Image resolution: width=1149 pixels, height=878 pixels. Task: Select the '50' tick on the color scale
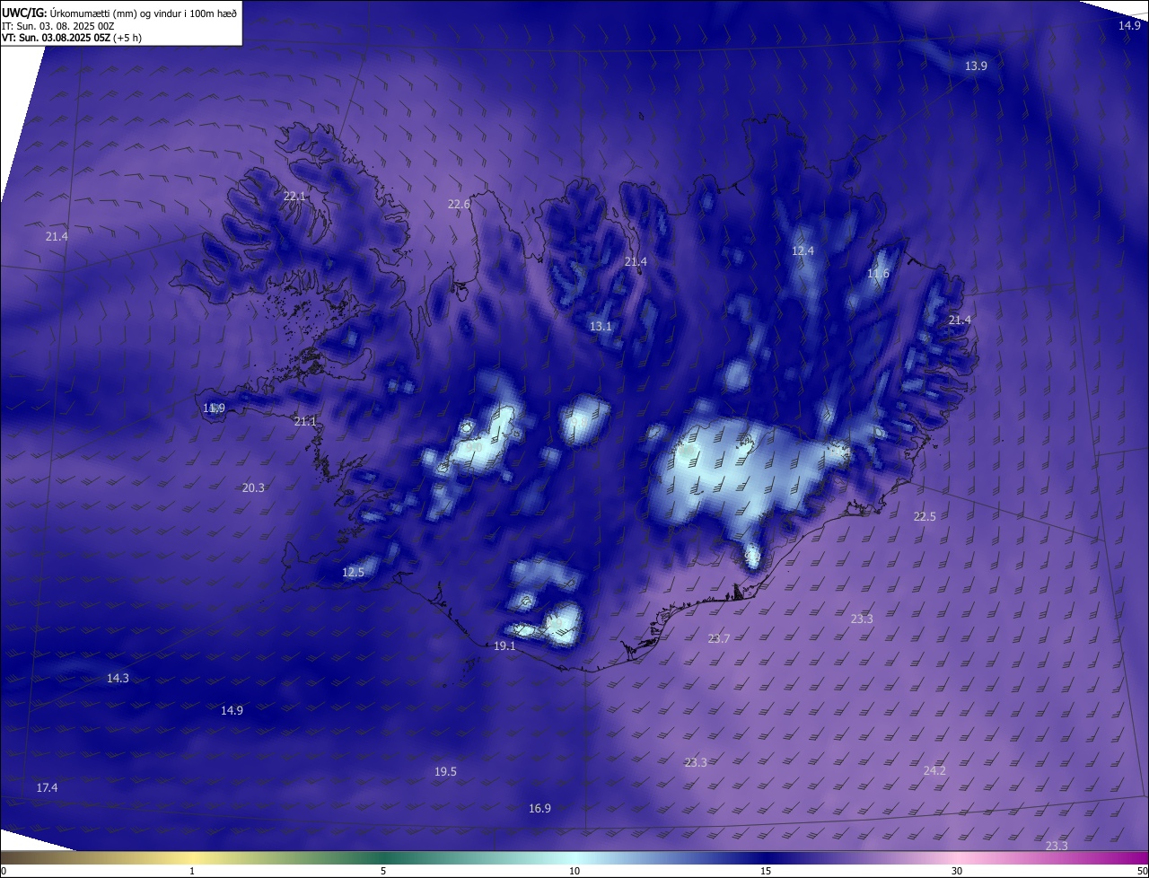(x=1142, y=872)
